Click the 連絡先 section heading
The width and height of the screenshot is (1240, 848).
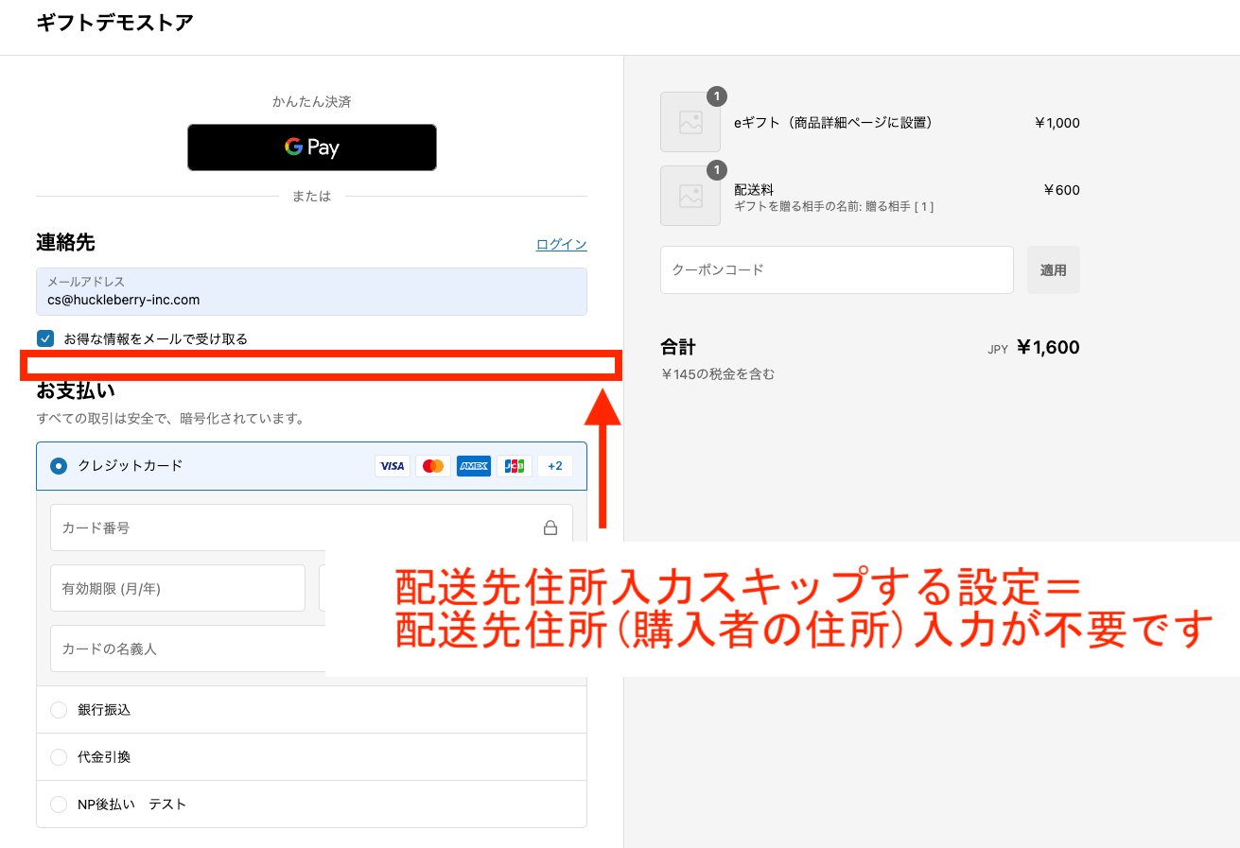click(65, 243)
